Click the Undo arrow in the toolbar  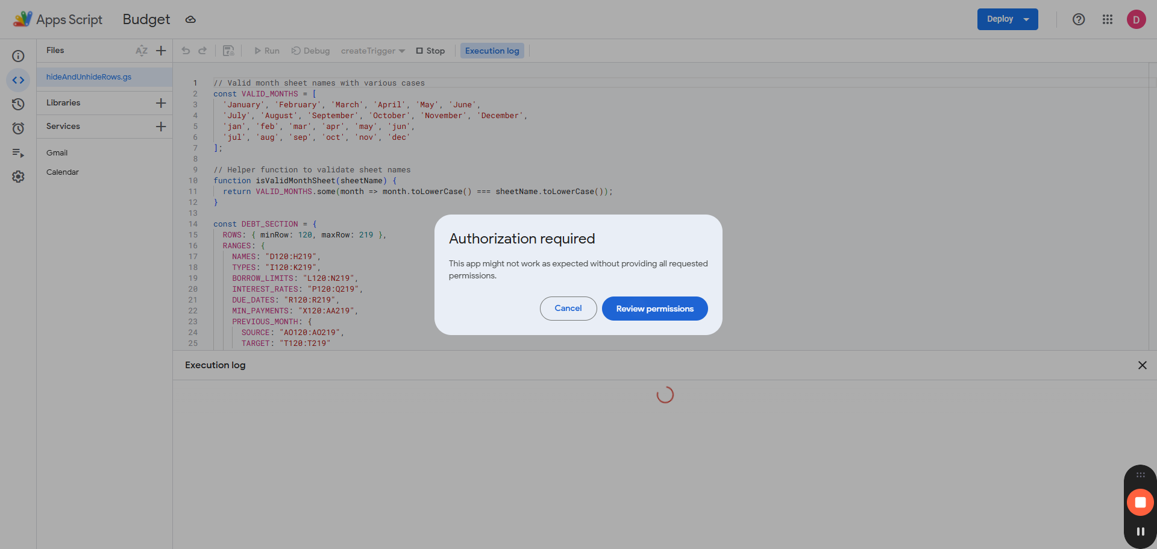tap(186, 51)
